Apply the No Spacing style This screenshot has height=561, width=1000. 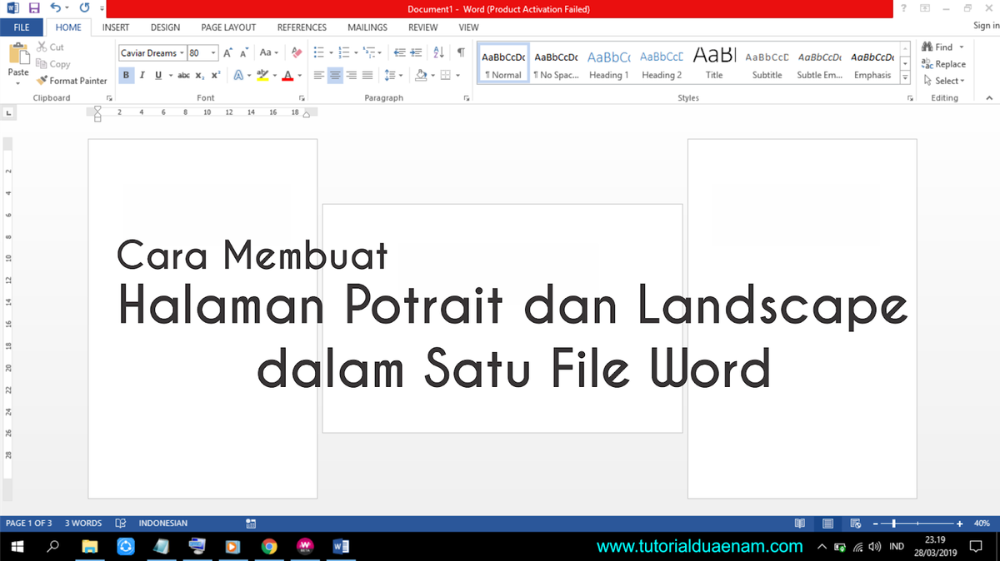(x=556, y=64)
